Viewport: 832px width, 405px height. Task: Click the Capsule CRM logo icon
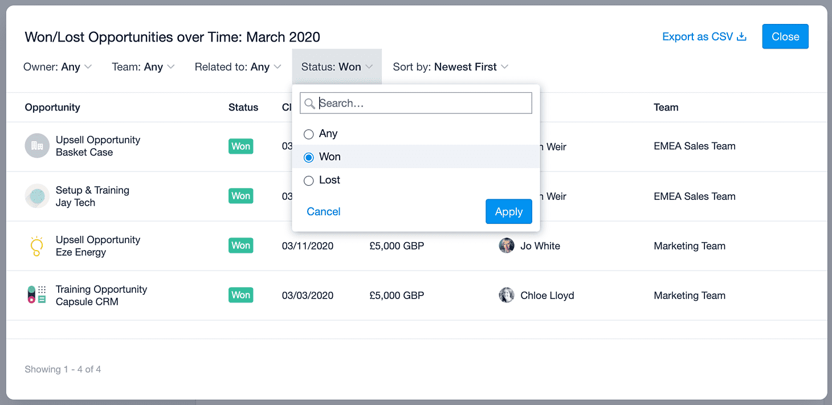pyautogui.click(x=37, y=295)
